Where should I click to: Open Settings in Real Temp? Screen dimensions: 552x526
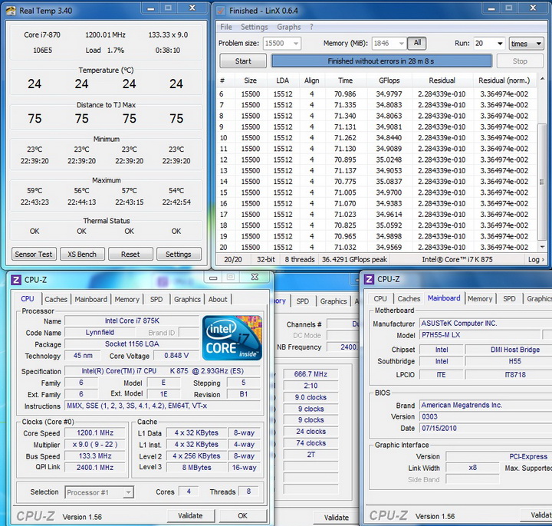(179, 254)
